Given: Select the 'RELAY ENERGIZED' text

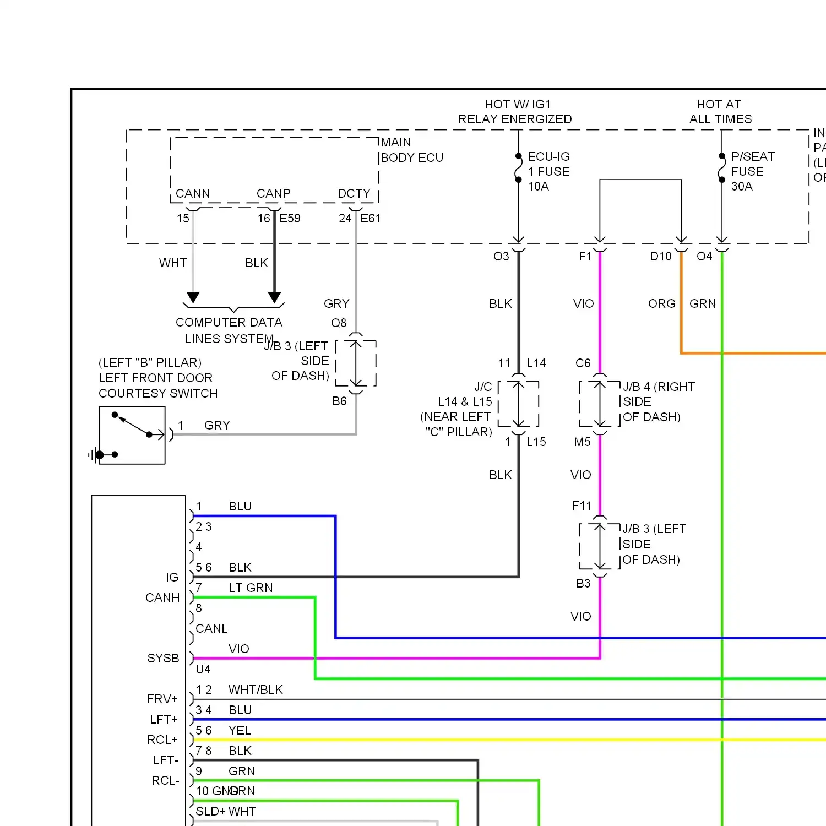Looking at the screenshot, I should point(515,119).
